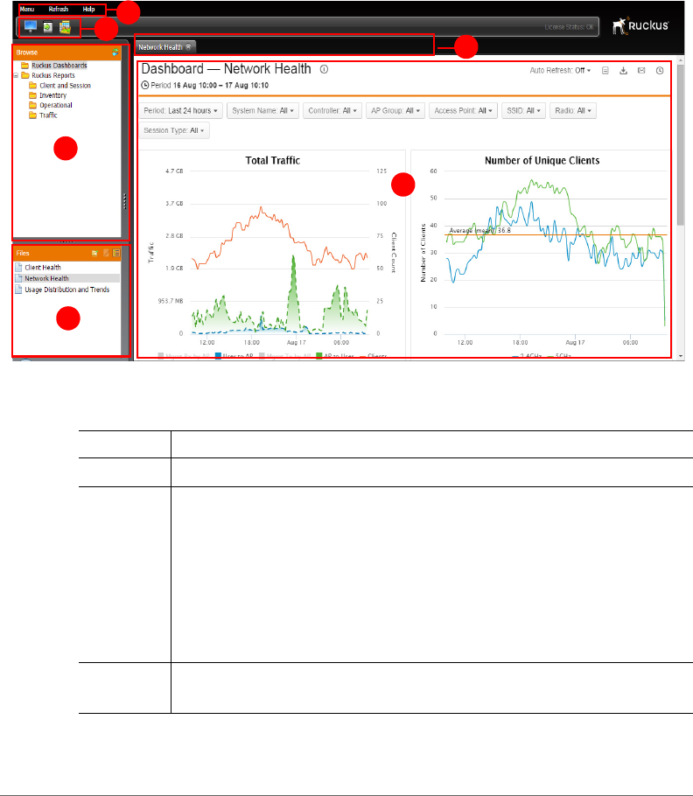Collapse the Ruckus Reports tree node
The width and height of the screenshot is (693, 796).
coord(17,75)
